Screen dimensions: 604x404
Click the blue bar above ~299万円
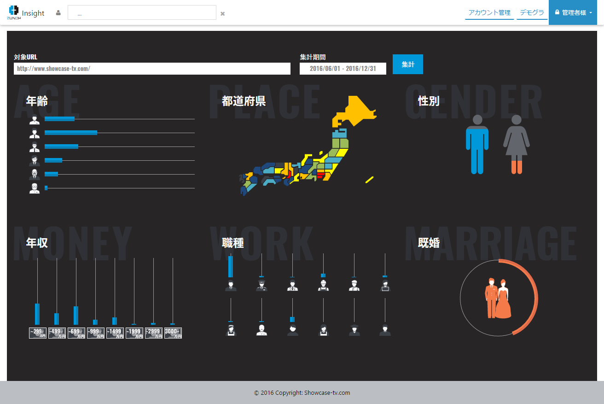(x=37, y=314)
